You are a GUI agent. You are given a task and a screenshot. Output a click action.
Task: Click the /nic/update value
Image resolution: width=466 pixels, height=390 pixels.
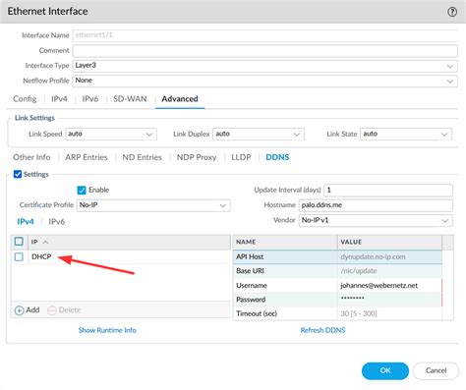pos(359,271)
